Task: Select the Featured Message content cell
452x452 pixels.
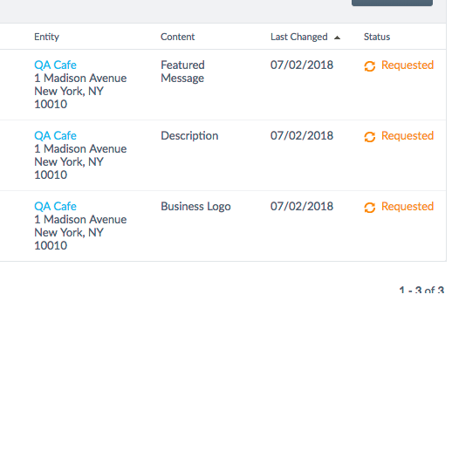Action: click(182, 72)
